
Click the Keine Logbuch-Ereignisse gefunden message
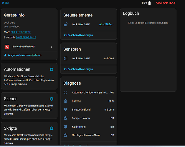(148, 23)
